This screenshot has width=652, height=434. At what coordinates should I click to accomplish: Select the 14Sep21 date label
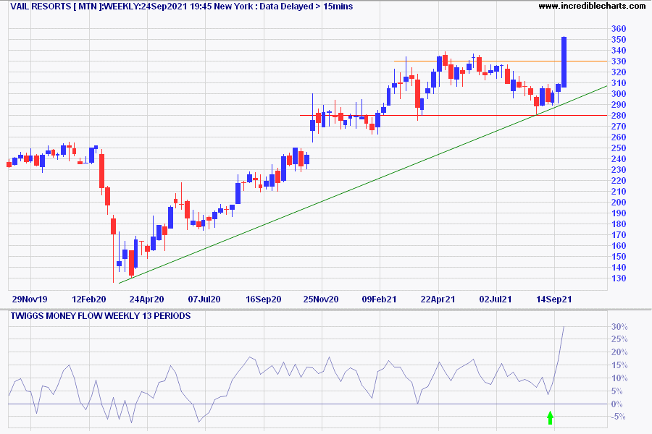coord(554,299)
